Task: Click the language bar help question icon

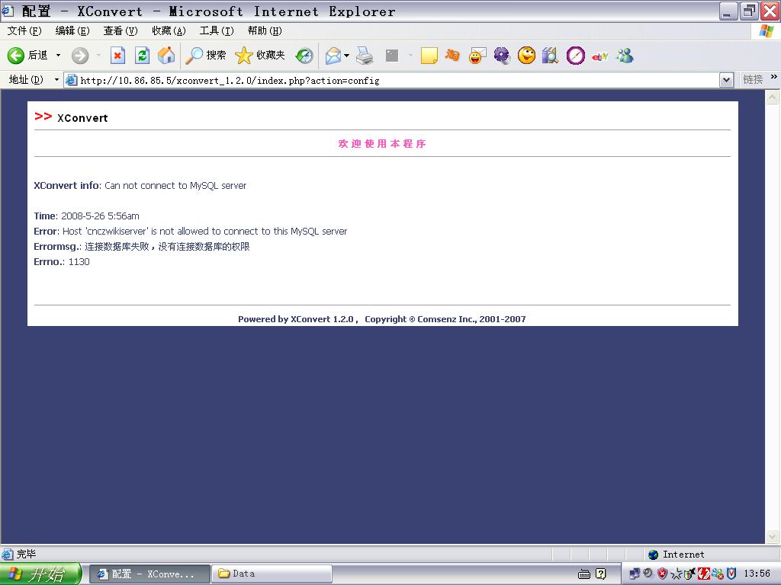Action: (601, 574)
